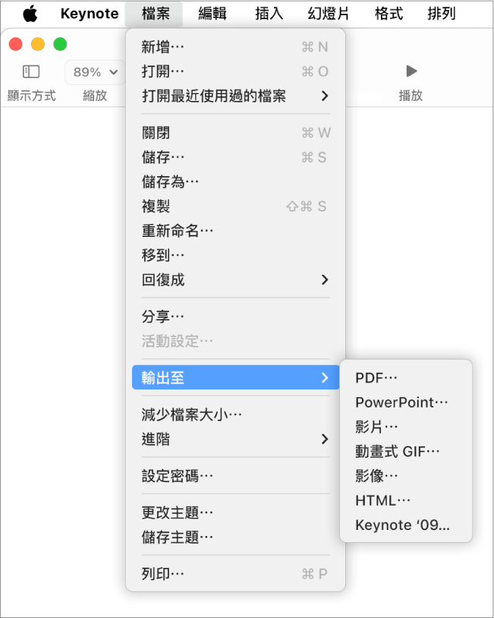Open the 格式 menu in menu bar
This screenshot has height=618, width=494.
click(x=389, y=14)
